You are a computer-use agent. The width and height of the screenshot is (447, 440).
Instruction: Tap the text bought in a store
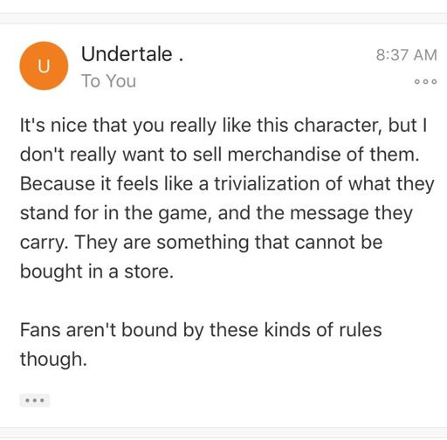97,272
